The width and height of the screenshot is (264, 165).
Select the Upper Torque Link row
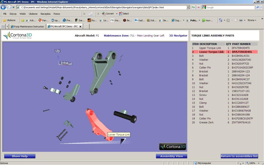point(225,48)
